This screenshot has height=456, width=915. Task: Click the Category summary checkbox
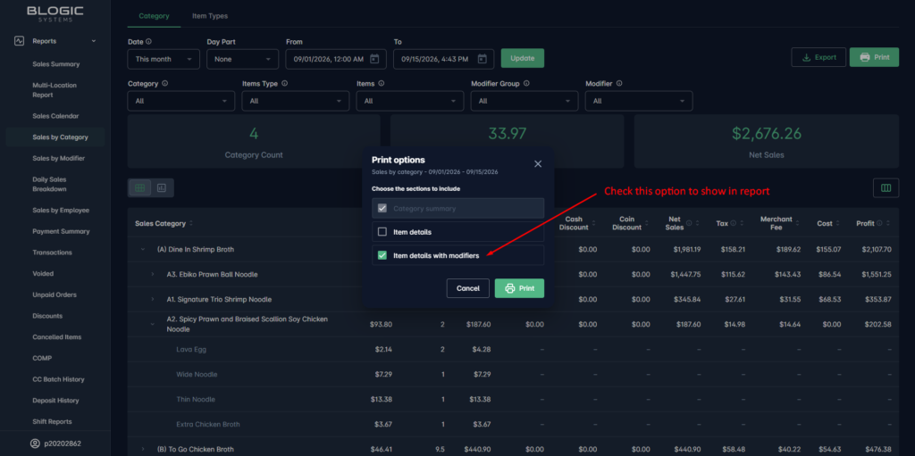click(x=382, y=208)
